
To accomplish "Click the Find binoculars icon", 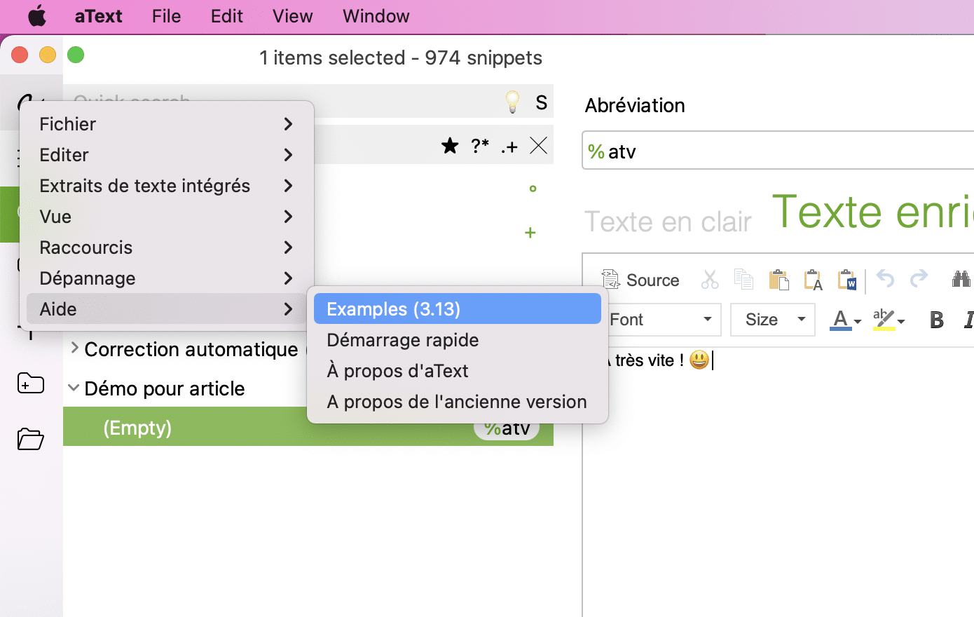I will point(961,280).
